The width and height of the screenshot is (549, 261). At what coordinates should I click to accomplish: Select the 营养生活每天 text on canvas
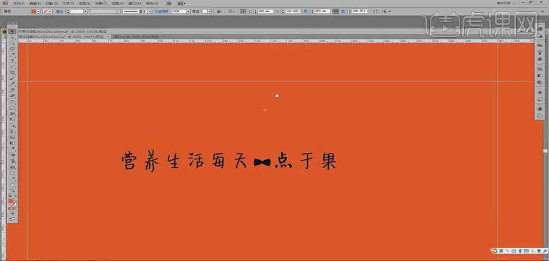[x=185, y=160]
